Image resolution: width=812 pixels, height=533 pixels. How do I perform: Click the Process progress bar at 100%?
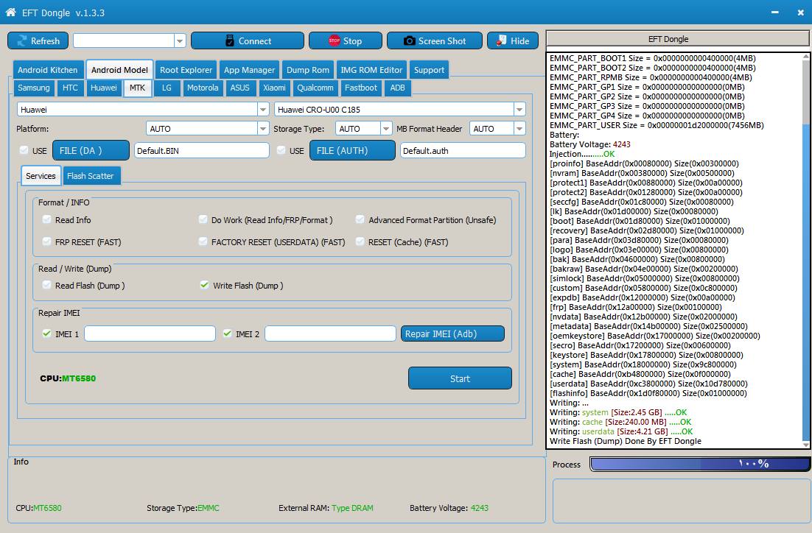coord(700,464)
